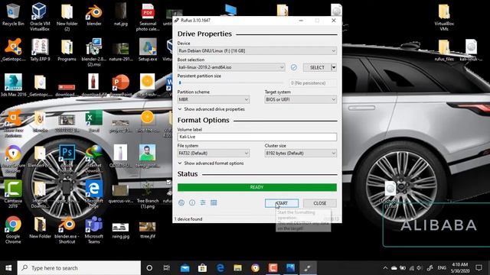Open File Explorer from taskbar
Screen dimensions: 490x275
pyautogui.click(x=237, y=268)
